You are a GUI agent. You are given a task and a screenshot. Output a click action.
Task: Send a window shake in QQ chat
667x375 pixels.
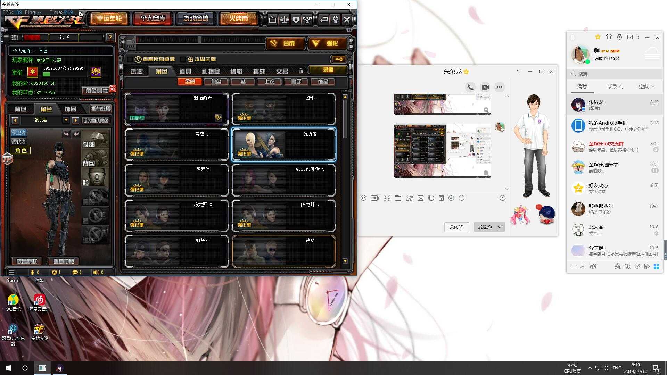pos(431,198)
